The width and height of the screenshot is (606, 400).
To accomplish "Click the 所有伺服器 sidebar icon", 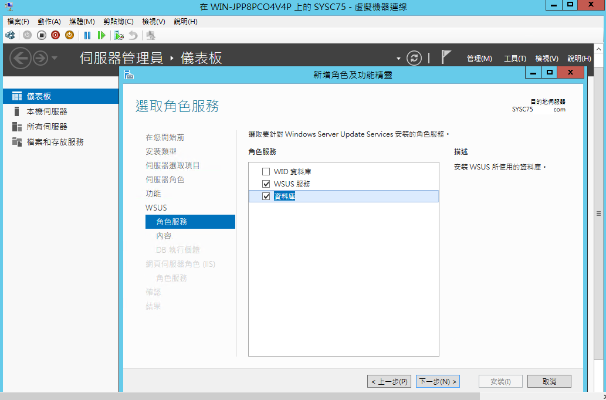I will [16, 127].
